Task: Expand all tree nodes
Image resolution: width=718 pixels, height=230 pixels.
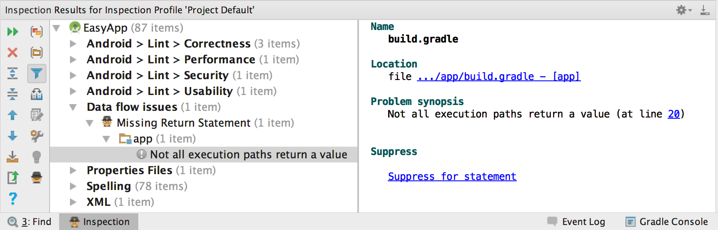Action: point(13,73)
